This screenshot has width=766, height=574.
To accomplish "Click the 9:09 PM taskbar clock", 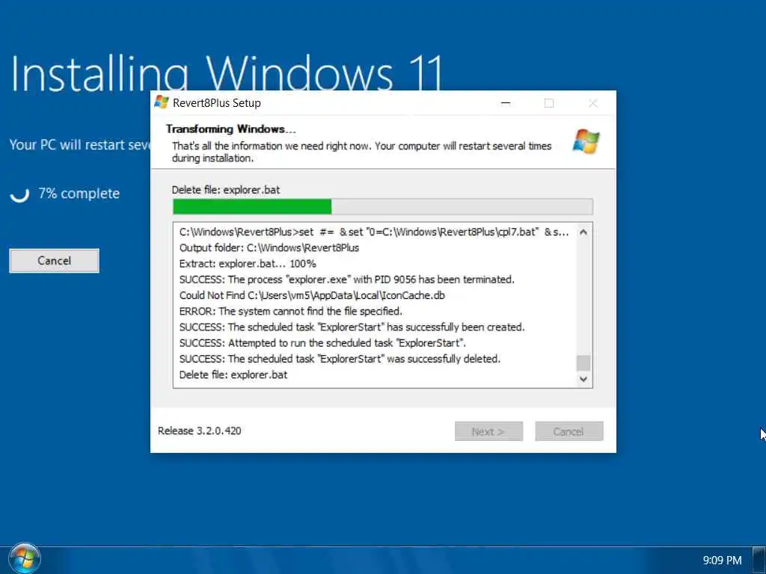I will click(722, 561).
